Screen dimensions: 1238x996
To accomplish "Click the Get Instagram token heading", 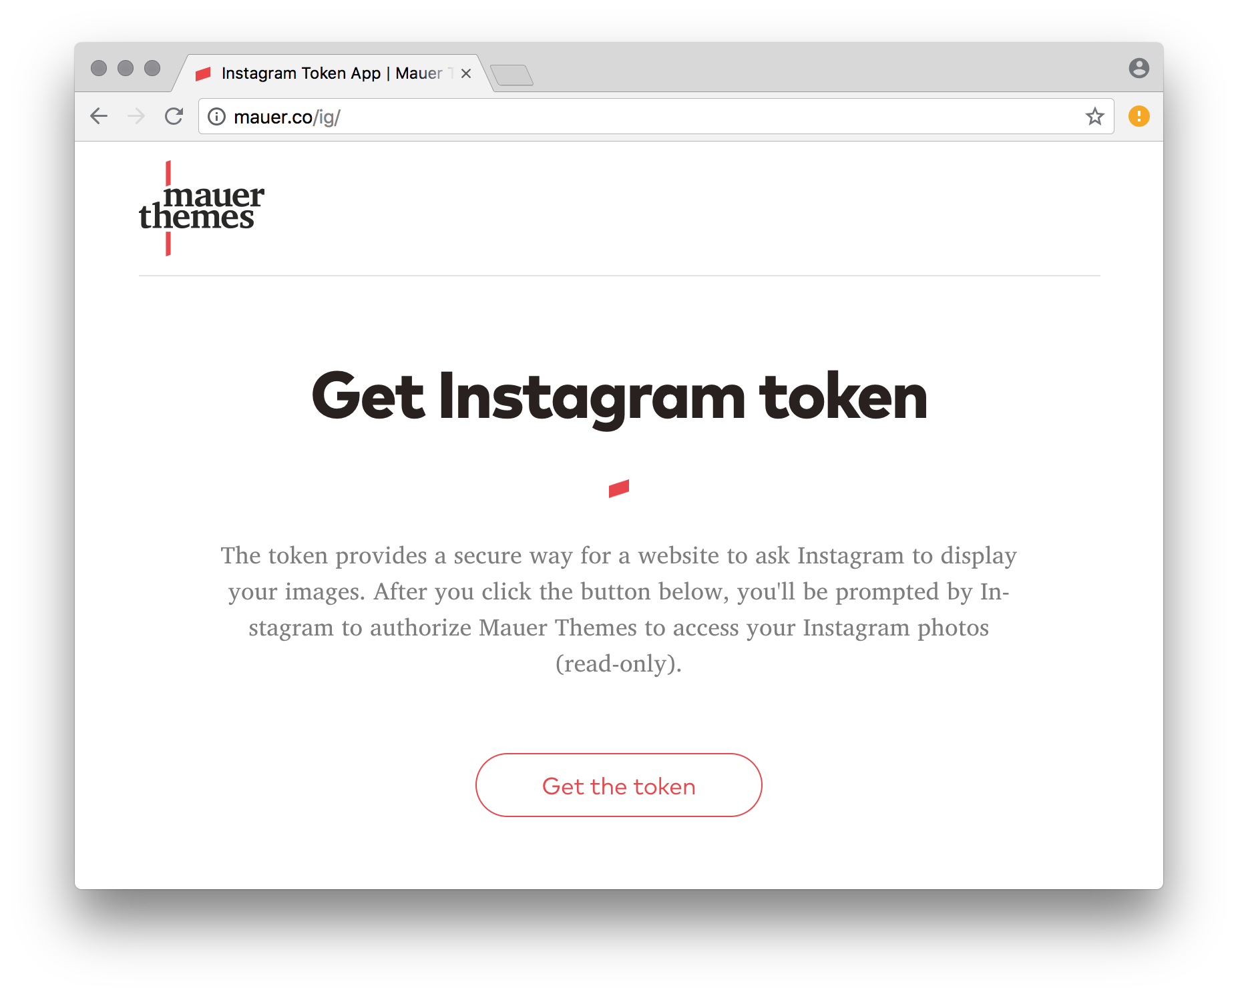I will [x=619, y=398].
